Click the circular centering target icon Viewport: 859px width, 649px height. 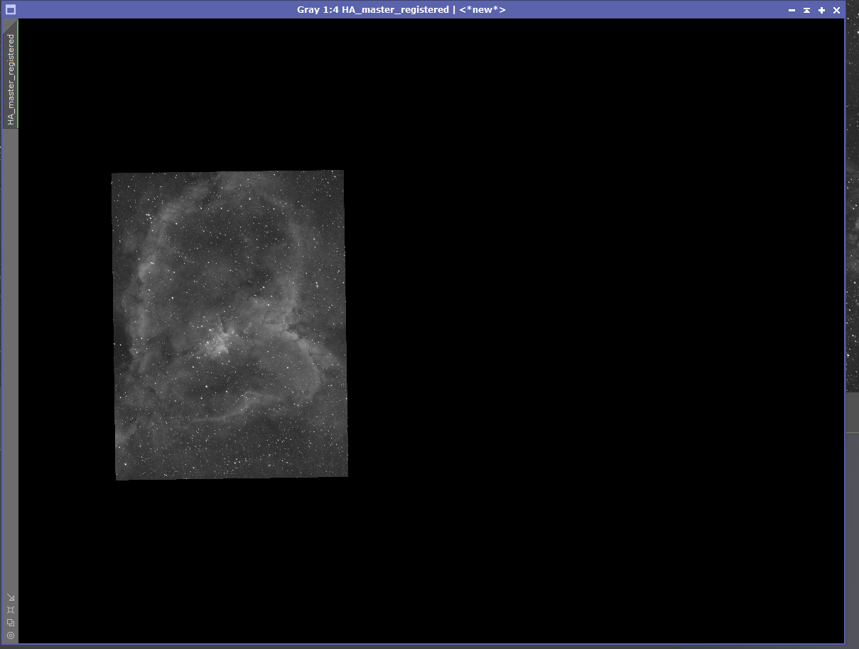click(11, 635)
